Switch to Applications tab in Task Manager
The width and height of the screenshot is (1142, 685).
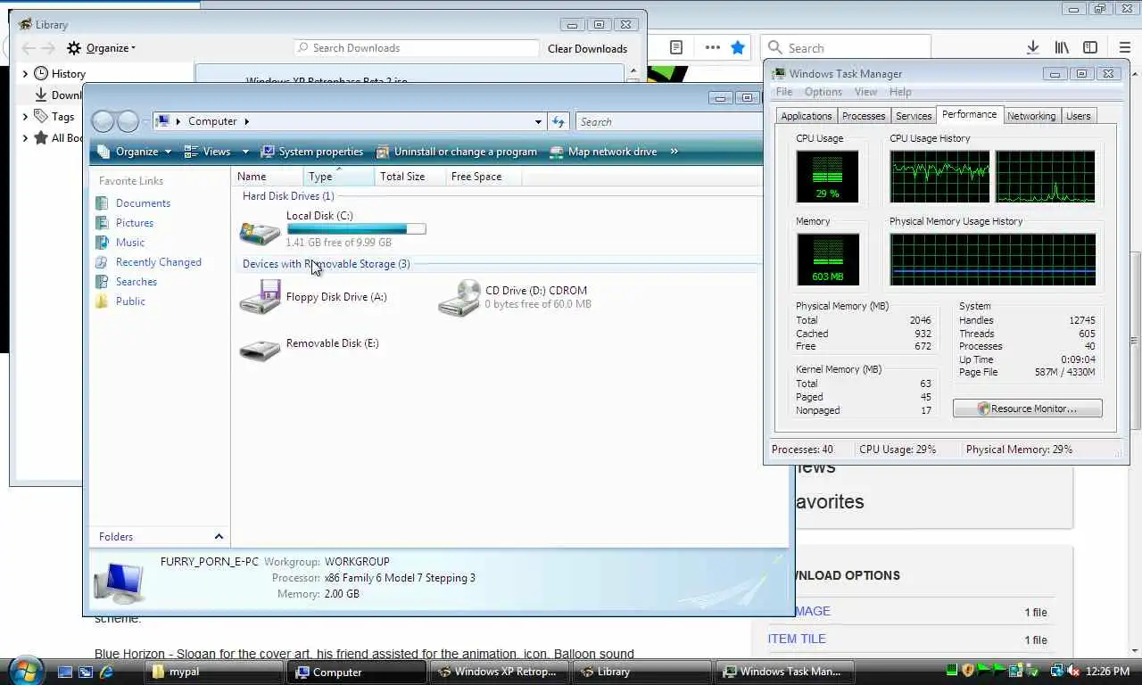pos(806,116)
